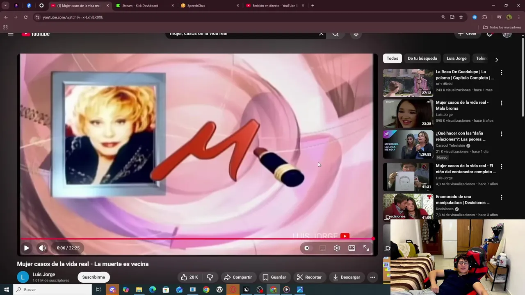Open the browser apps grid icon
Image resolution: width=525 pixels, height=295 pixels.
click(x=5, y=27)
